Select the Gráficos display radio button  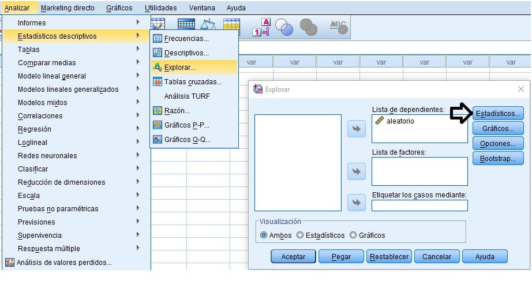tap(353, 235)
